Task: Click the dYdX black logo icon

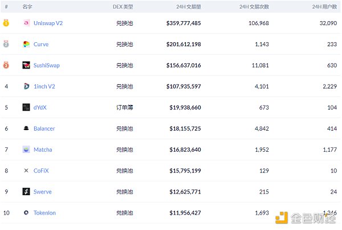Action: [x=26, y=107]
